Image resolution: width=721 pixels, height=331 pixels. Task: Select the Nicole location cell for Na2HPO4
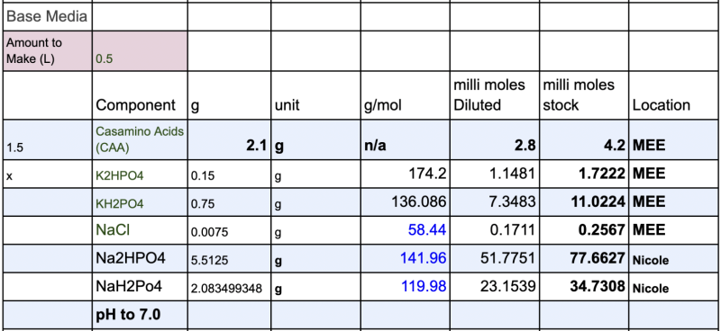tap(673, 258)
